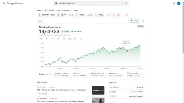The height and width of the screenshot is (103, 184).
Task: Click the .INX ticker chip
Action: [43, 93]
